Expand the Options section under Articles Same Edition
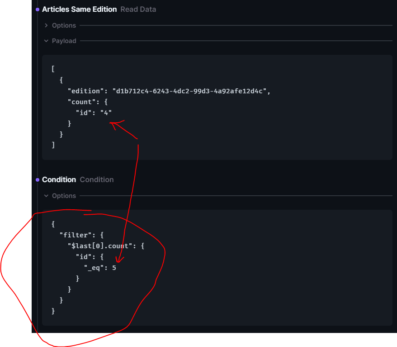This screenshot has width=397, height=347. (63, 25)
